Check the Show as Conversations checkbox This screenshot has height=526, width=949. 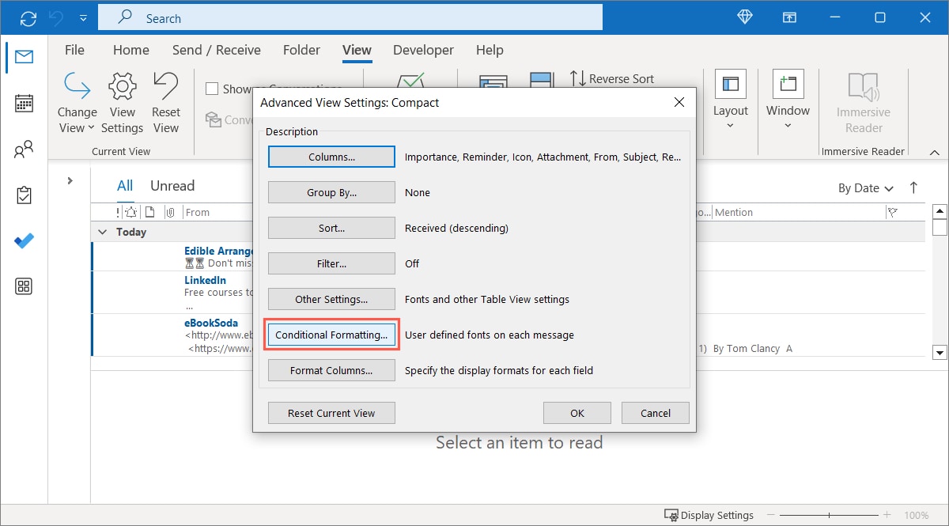click(x=212, y=89)
